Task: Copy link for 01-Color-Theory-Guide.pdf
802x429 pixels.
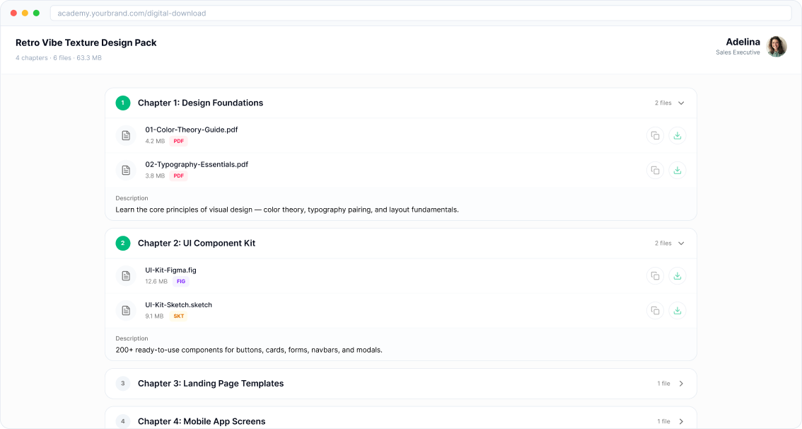Action: click(655, 135)
